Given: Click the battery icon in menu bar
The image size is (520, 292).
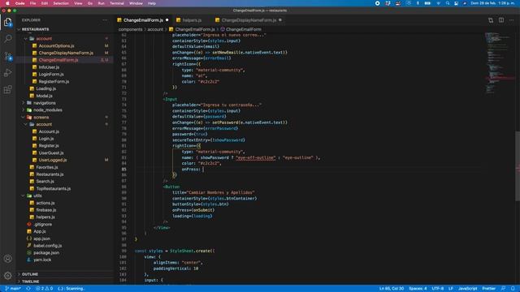Looking at the screenshot, I should (427, 3).
